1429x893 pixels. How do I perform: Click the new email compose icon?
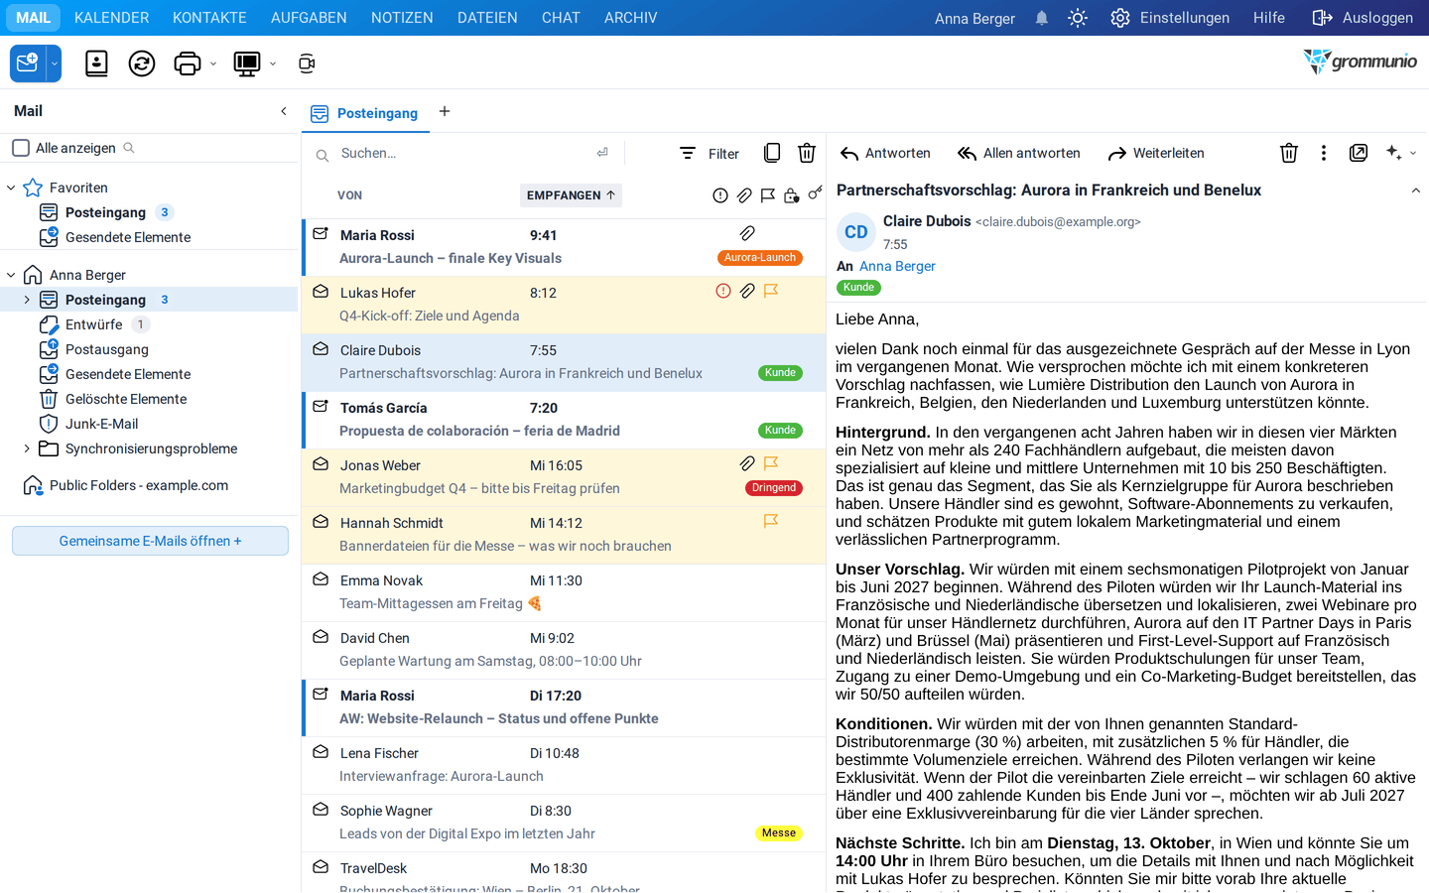click(x=28, y=64)
